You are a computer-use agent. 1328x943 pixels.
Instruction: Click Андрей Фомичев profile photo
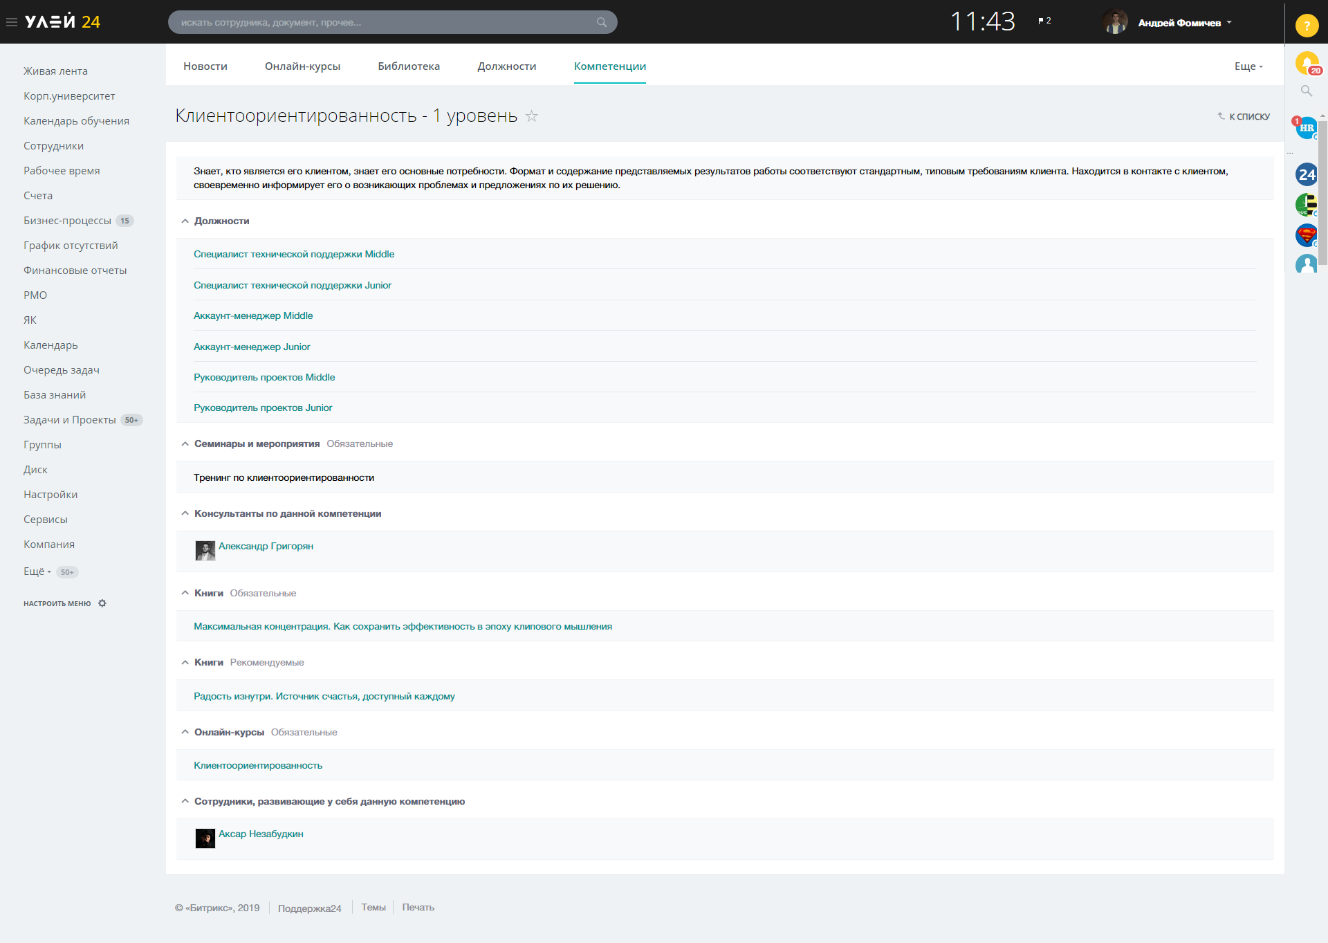click(x=1115, y=22)
